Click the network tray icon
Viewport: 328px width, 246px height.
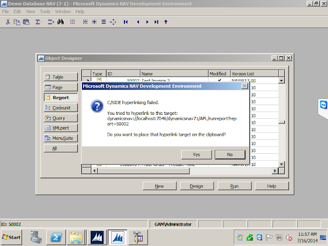click(x=279, y=238)
